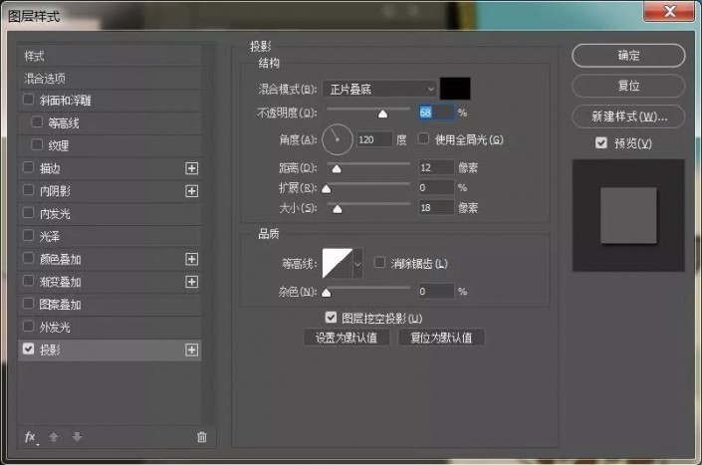Add another 内阴影 effect with plus icon
The width and height of the screenshot is (702, 465).
pos(191,191)
